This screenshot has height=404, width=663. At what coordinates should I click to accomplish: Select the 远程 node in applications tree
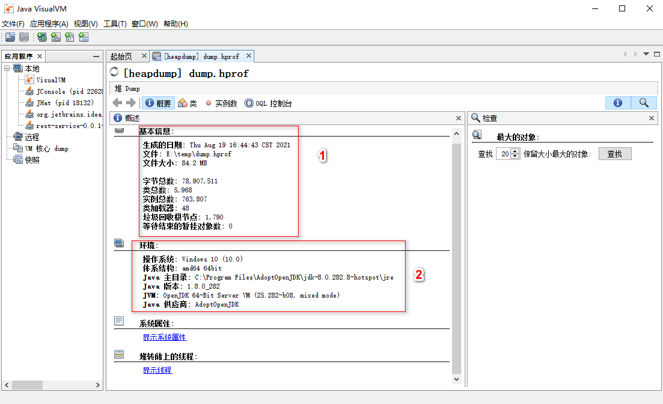click(x=32, y=137)
